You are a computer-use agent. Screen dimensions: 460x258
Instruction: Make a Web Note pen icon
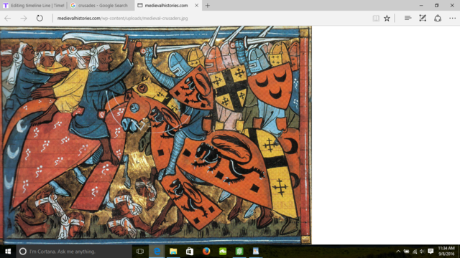(423, 18)
